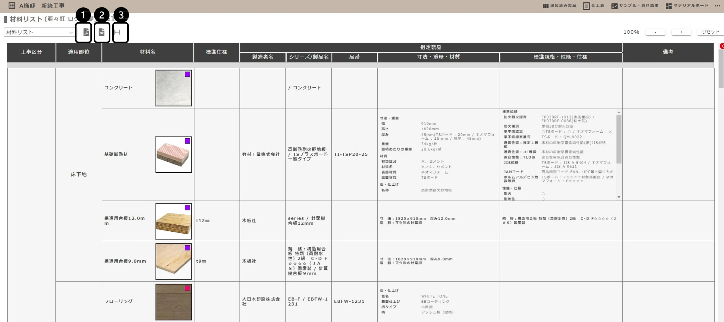Open the 構造用合板12.0mm plywood thumbnail
Image resolution: width=724 pixels, height=322 pixels.
(x=174, y=221)
